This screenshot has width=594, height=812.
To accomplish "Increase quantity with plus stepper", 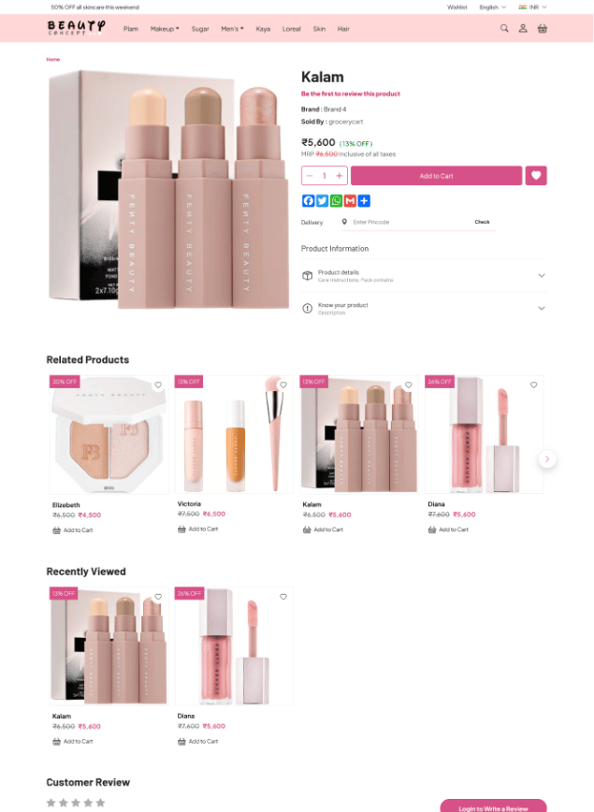I will [x=340, y=176].
